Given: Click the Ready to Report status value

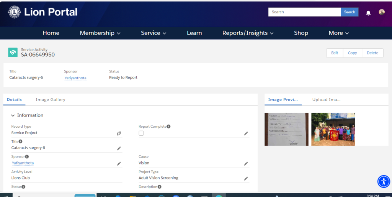Looking at the screenshot, I should tap(123, 77).
